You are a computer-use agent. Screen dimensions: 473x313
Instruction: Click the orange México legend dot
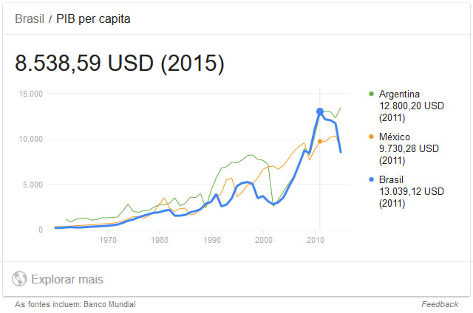click(x=370, y=137)
